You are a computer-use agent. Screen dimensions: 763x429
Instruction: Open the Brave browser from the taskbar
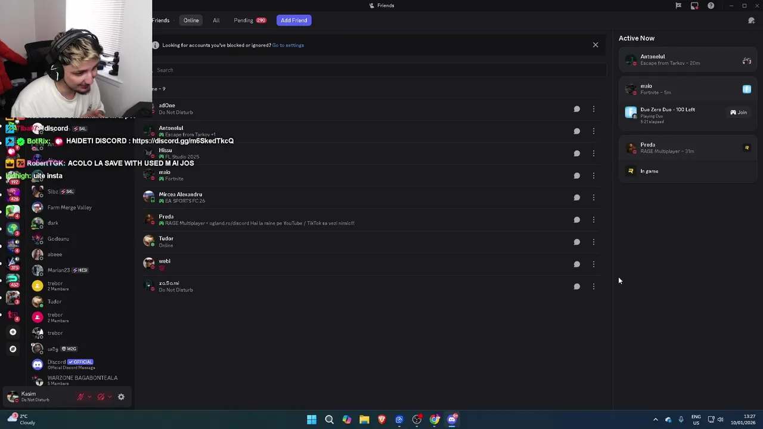382,419
